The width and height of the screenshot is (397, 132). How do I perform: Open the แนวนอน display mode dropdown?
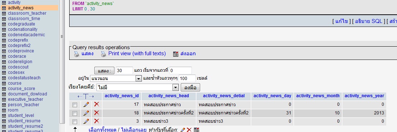point(116,79)
